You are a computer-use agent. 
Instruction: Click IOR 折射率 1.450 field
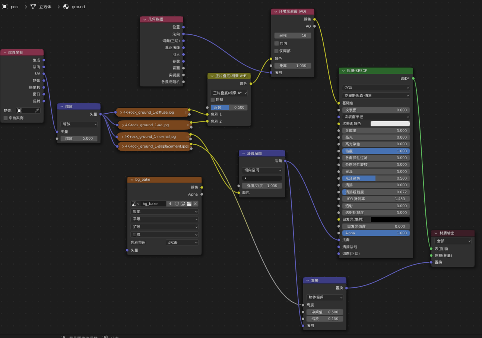click(x=376, y=199)
